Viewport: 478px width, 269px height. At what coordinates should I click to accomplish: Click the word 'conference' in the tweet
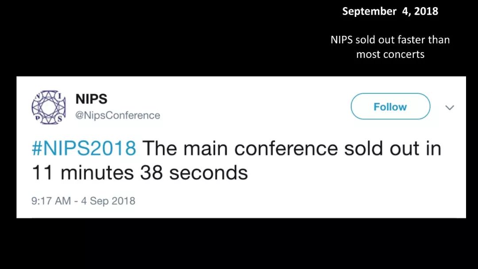(x=286, y=149)
